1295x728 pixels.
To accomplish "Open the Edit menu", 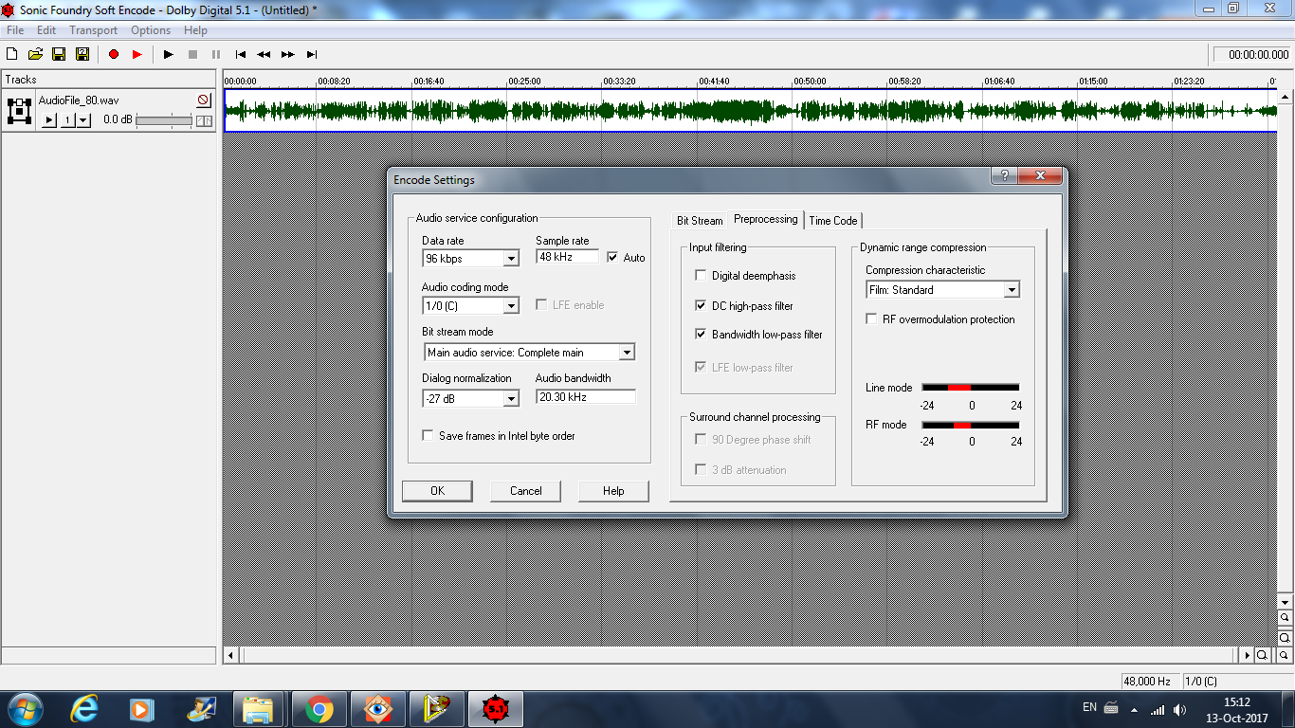I will coord(46,30).
